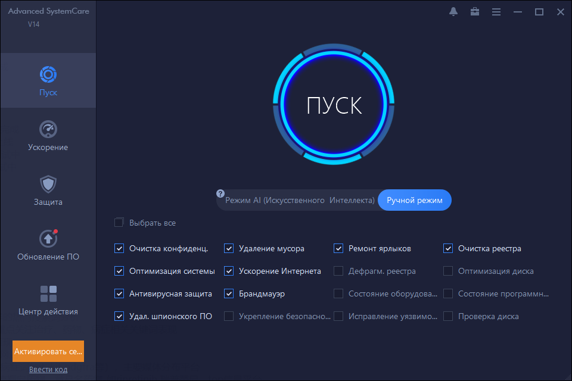Viewport: 572px width, 381px height.
Task: Open the Пуск section icon in sidebar
Action: tap(48, 75)
